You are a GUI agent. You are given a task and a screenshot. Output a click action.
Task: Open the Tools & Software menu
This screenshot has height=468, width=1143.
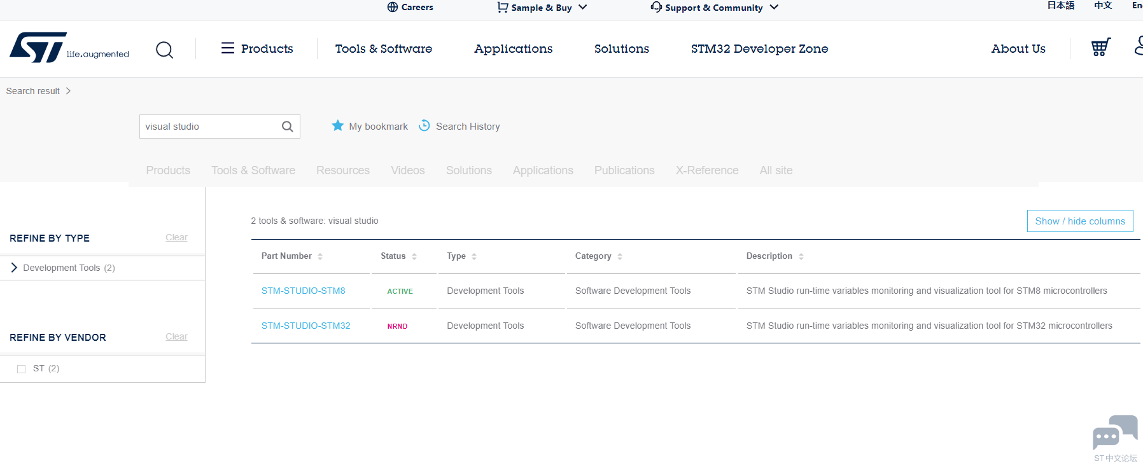pos(384,48)
